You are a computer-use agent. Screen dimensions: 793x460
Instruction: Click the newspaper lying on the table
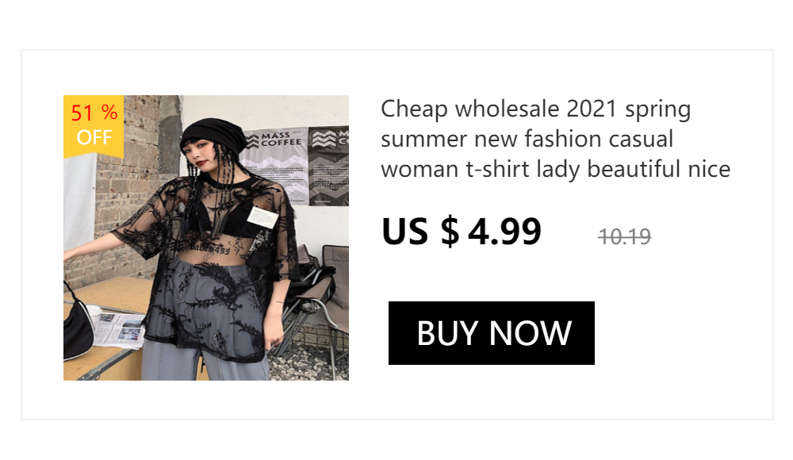(120, 330)
